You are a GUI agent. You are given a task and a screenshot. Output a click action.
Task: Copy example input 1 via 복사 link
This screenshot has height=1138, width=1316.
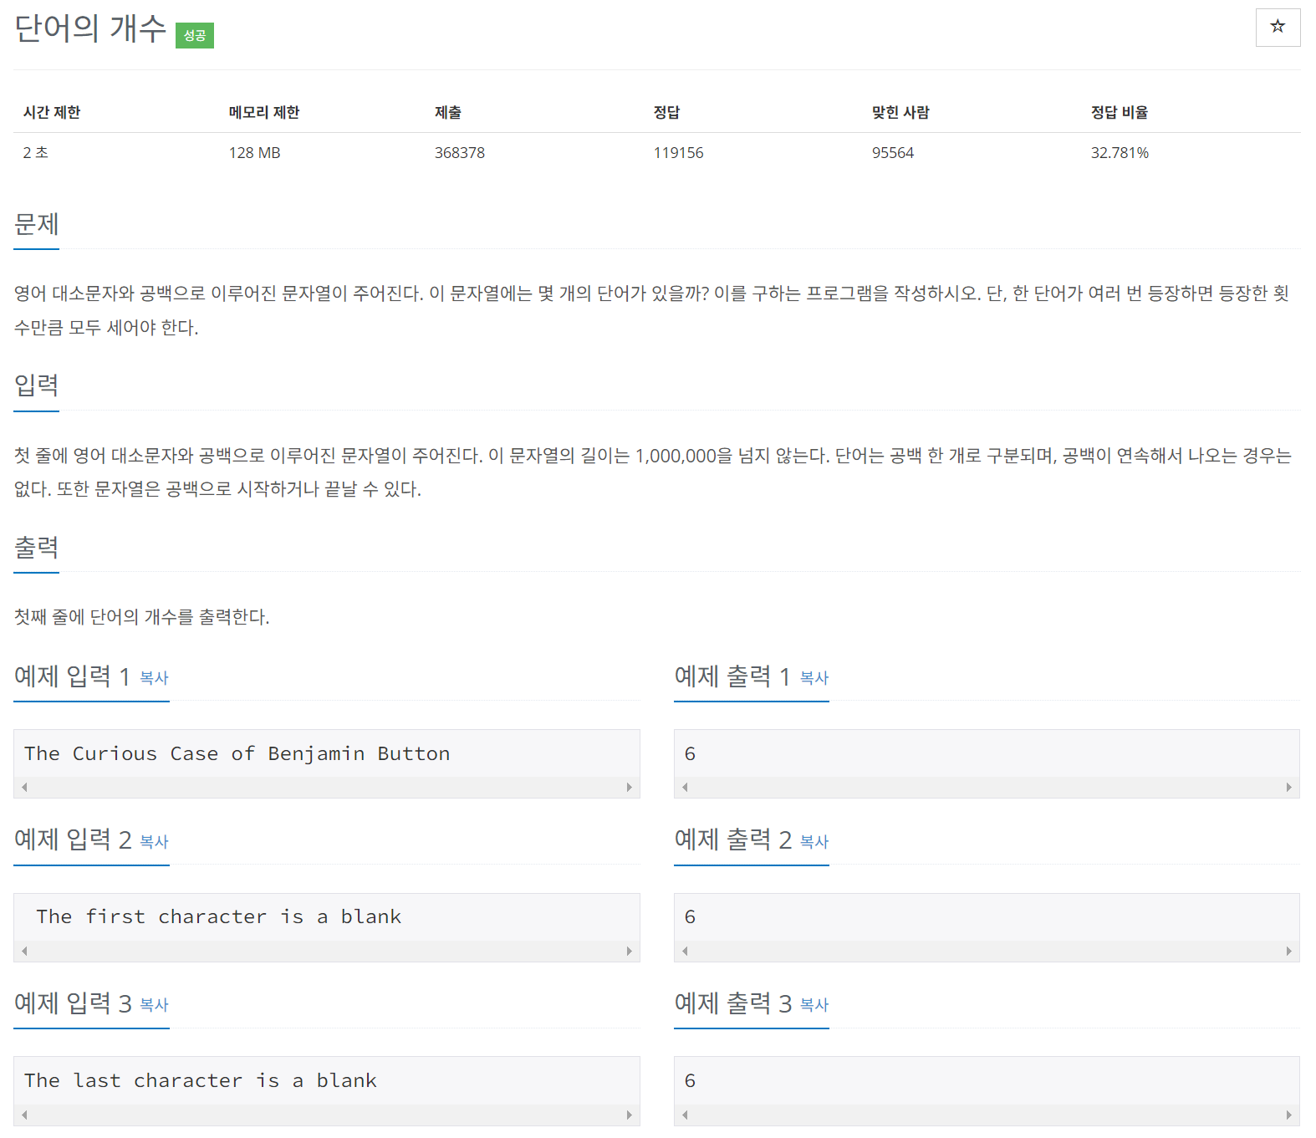coord(154,677)
